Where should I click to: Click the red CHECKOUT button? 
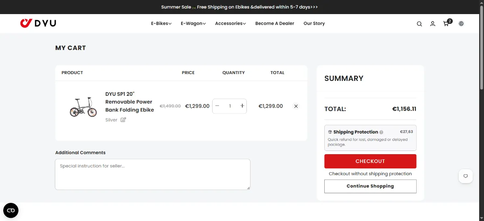coord(370,161)
